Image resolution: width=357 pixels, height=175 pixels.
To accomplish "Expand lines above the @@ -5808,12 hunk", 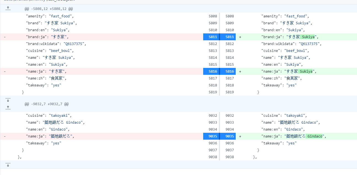I will (8, 9).
